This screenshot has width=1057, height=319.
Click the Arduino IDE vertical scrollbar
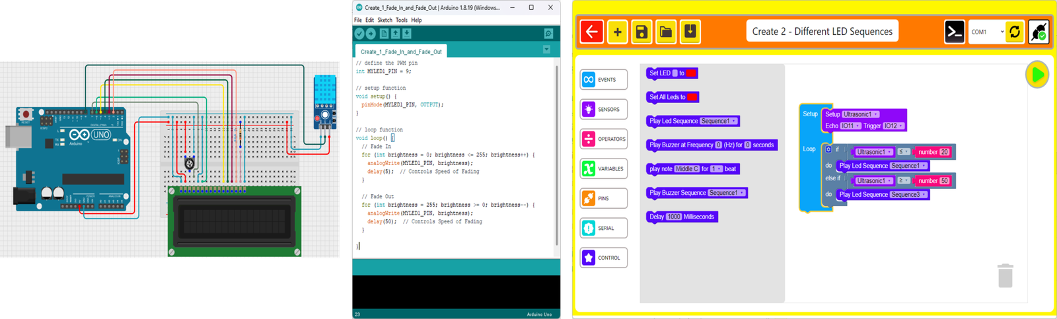[557, 155]
